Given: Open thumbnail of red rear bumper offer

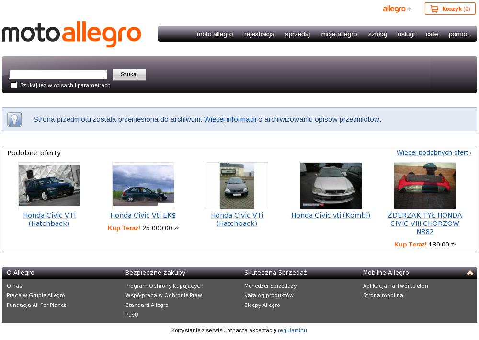Looking at the screenshot, I should 425,186.
